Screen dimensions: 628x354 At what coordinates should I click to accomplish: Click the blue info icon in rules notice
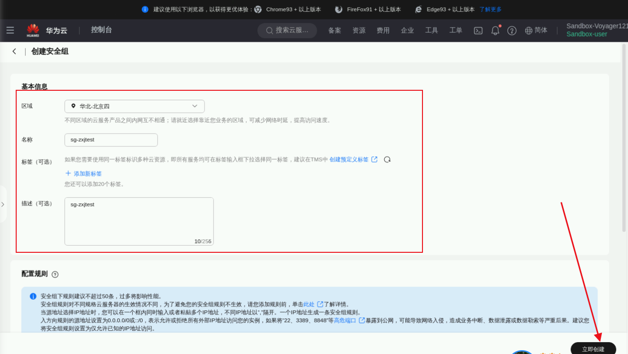pos(33,296)
